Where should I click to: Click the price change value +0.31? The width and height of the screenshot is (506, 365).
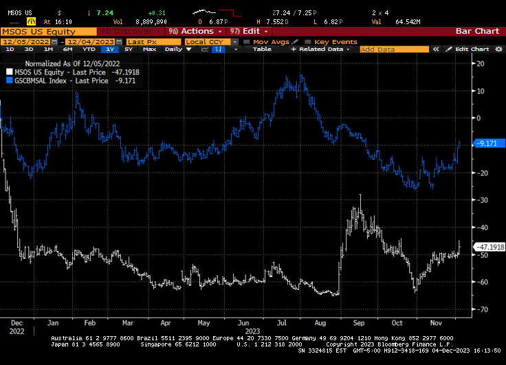(157, 13)
